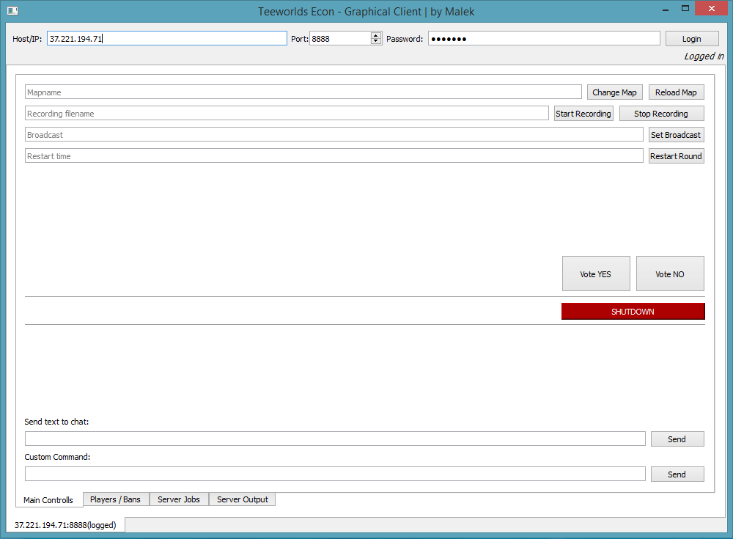Minimize the Teeworlds Econ window
733x539 pixels.
coord(666,9)
